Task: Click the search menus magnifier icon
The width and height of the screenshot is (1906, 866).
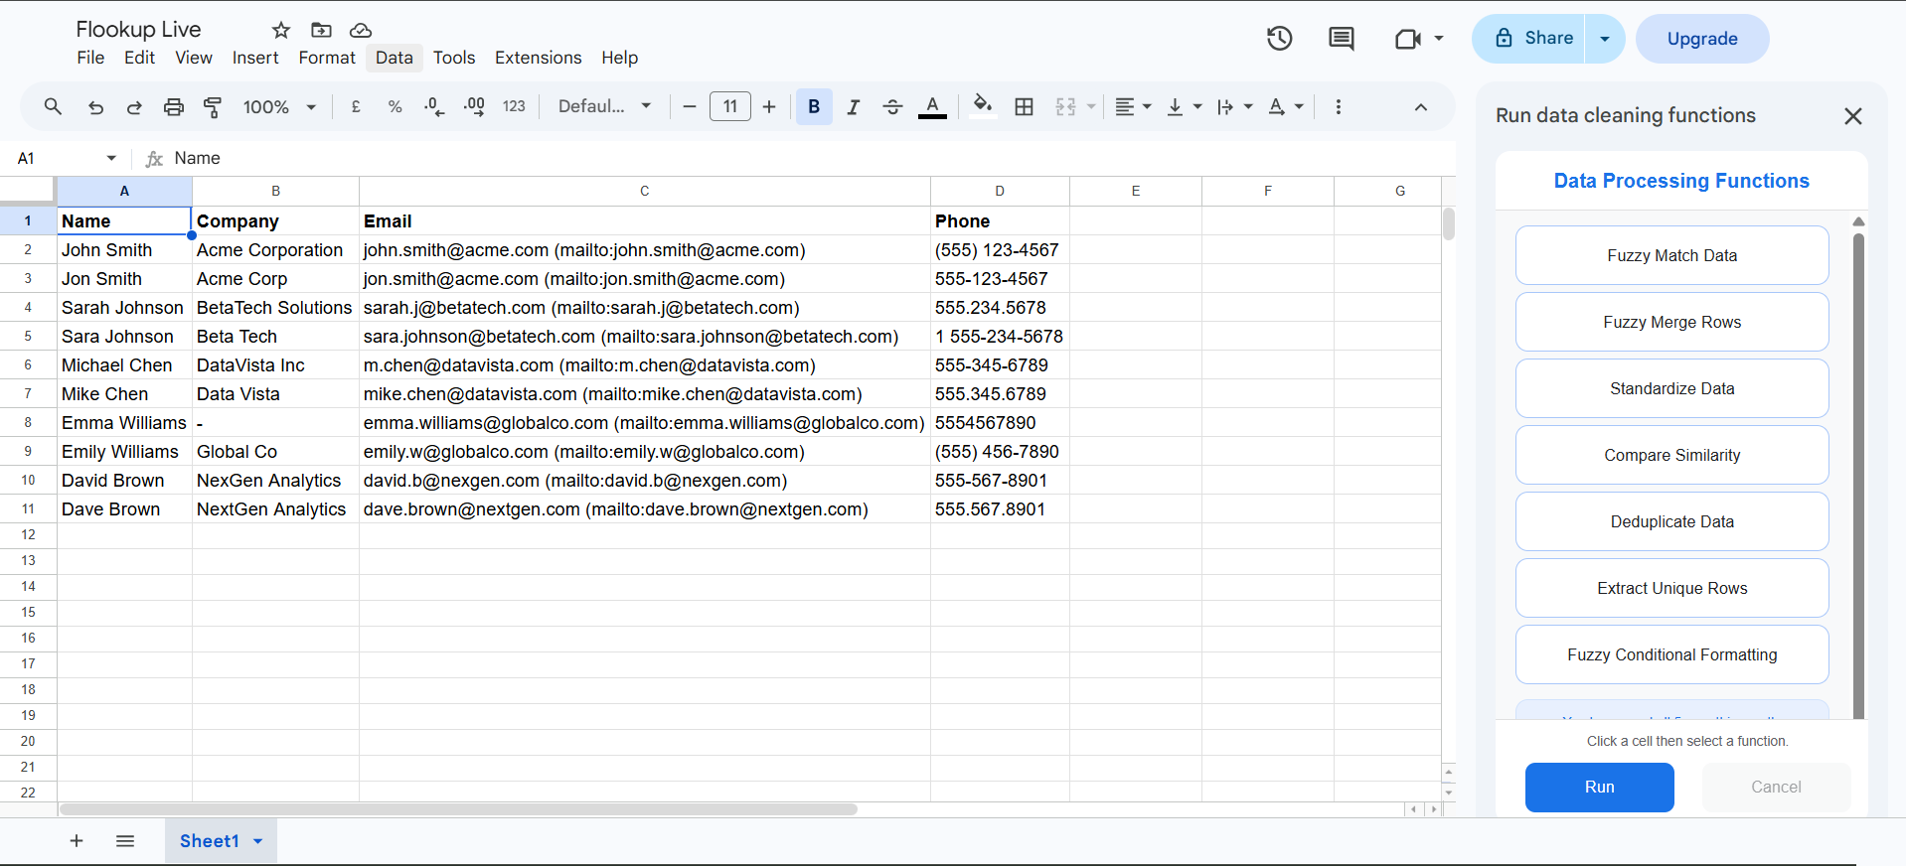Action: coord(54,106)
